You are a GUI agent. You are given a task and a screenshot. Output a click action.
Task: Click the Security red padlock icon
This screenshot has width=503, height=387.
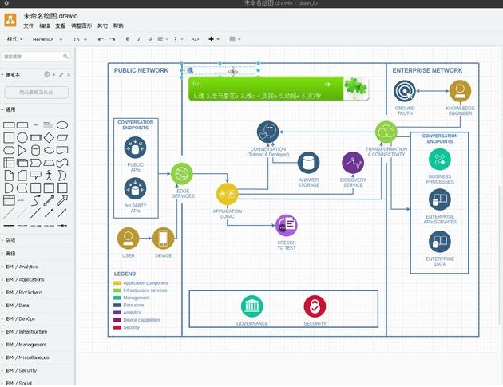point(315,306)
